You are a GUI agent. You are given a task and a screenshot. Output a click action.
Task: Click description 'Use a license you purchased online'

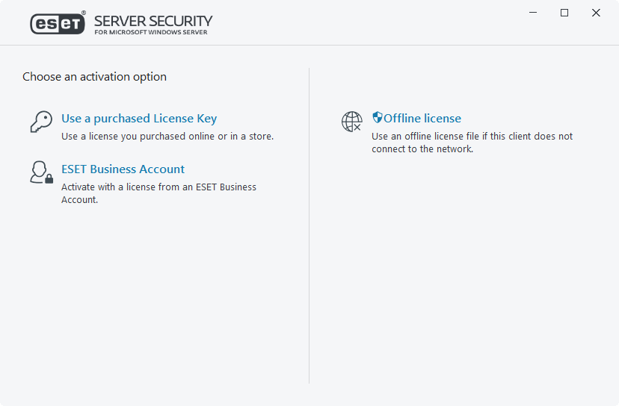167,137
